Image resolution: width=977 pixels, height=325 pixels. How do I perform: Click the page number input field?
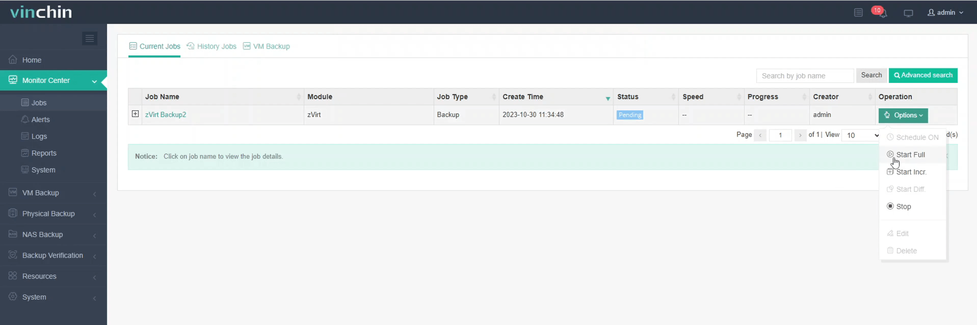[x=780, y=135]
